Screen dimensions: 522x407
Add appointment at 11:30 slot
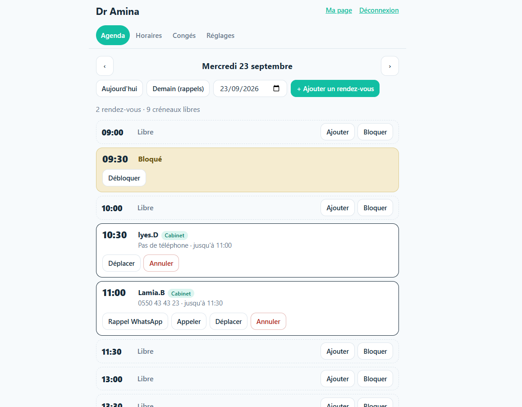tap(338, 351)
